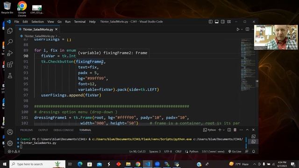Open editor More Actions ellipsis
This screenshot has width=299, height=168.
[253, 29]
